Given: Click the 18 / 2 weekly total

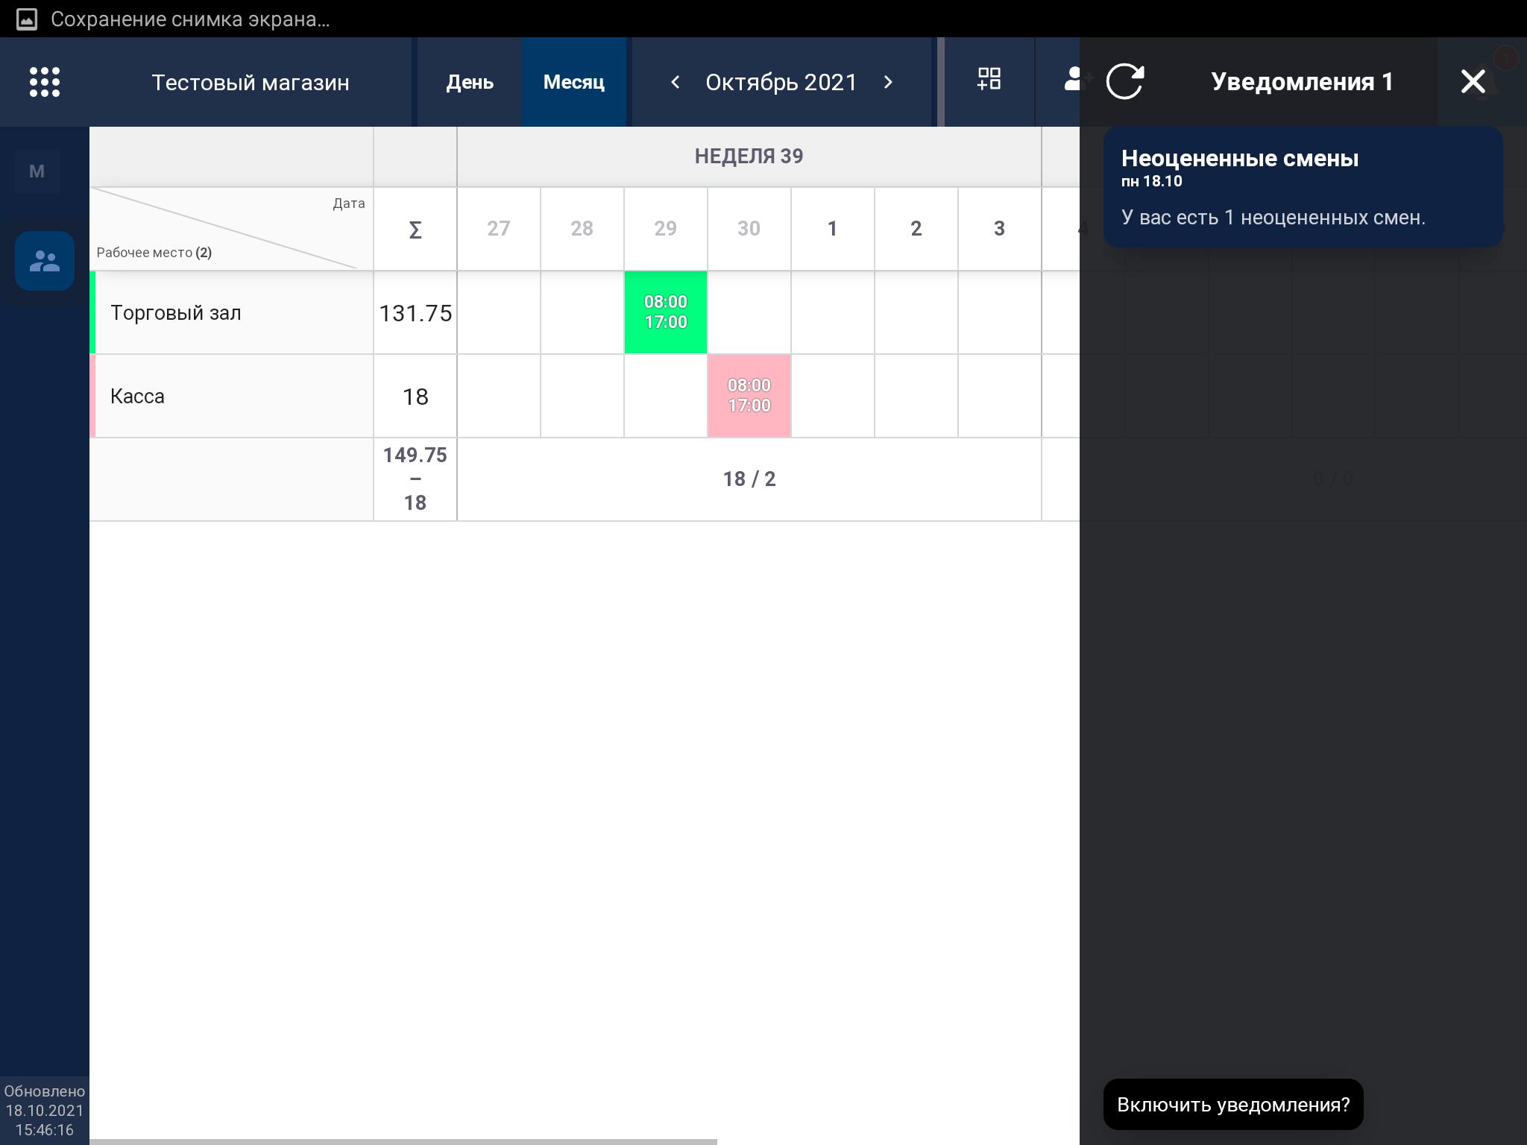Looking at the screenshot, I should 749,479.
